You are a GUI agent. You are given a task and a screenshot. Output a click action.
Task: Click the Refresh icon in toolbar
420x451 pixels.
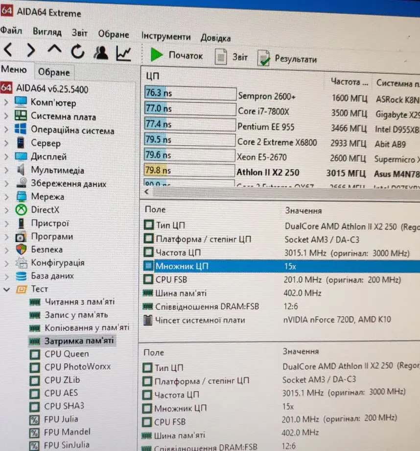77,52
